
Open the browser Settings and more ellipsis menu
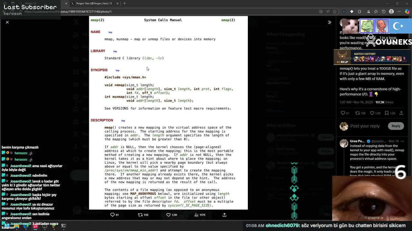399,12
